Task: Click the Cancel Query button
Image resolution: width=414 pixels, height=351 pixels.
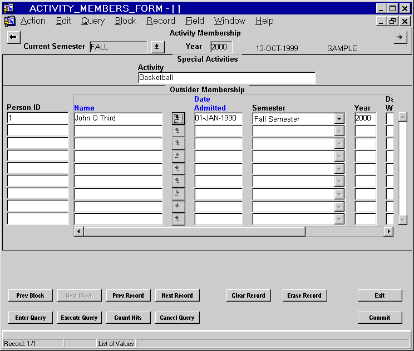Action: (177, 318)
